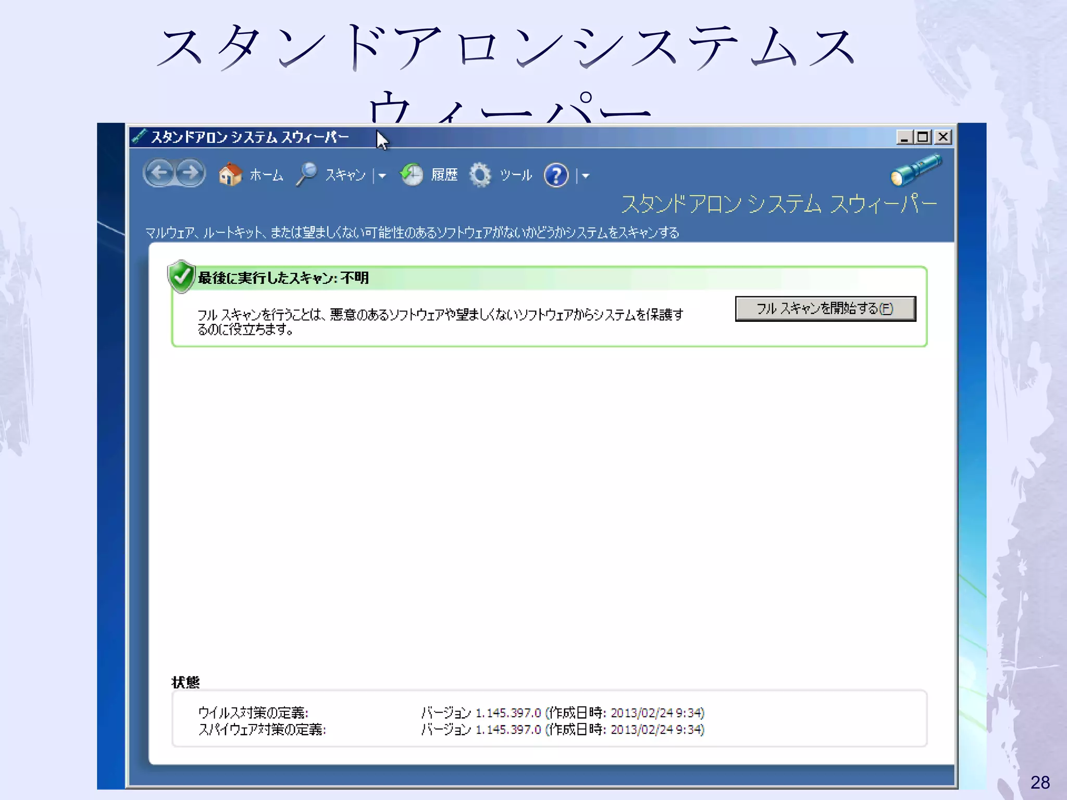Click the blue help question mark icon
The height and width of the screenshot is (800, 1067).
[556, 175]
